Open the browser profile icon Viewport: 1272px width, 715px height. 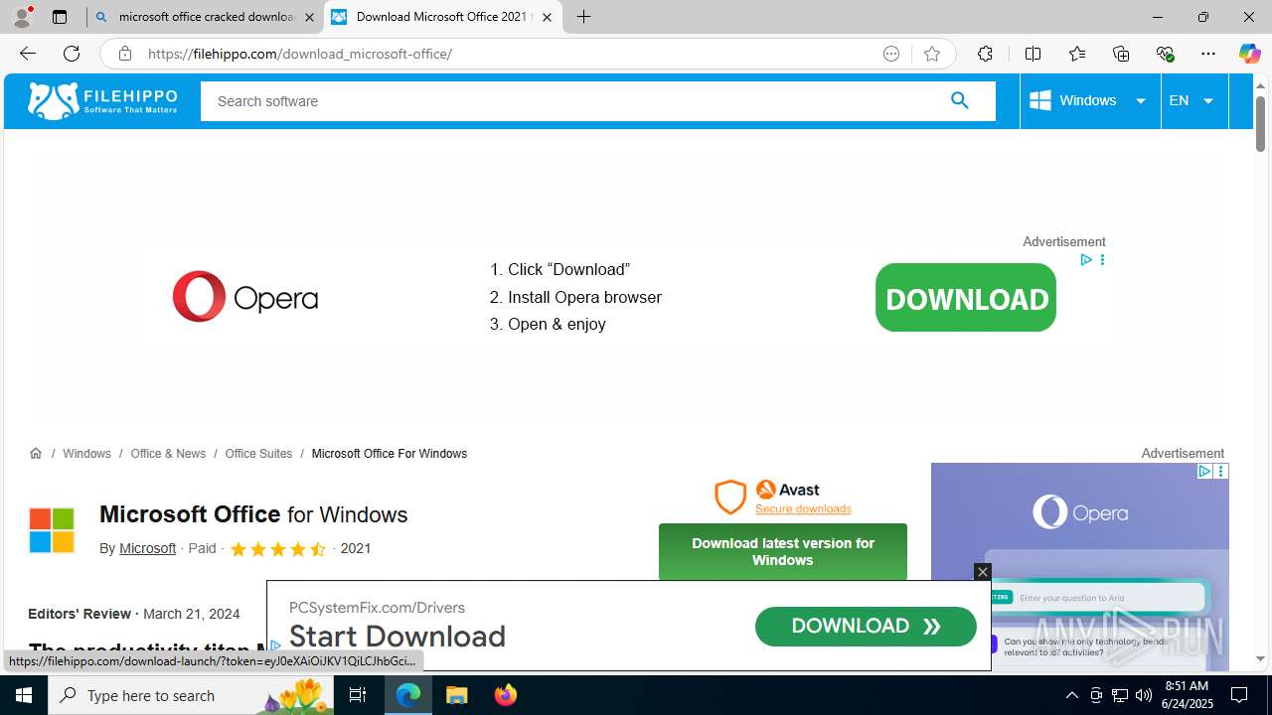click(22, 17)
